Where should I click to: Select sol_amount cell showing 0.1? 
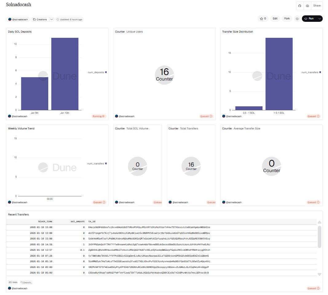click(x=82, y=250)
